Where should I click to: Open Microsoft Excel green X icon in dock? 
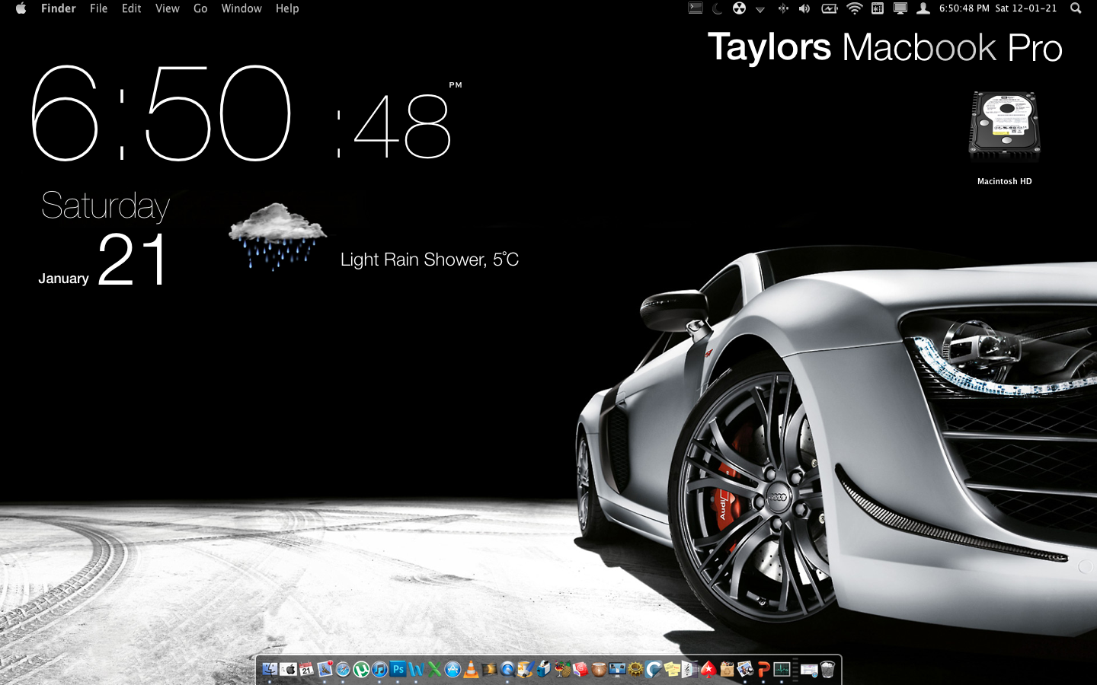pos(434,669)
